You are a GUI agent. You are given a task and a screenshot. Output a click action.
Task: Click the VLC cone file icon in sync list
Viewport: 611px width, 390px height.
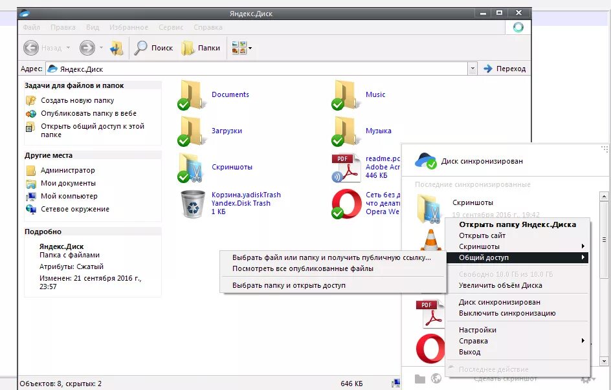(x=431, y=239)
